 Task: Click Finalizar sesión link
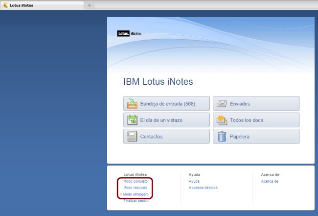[136, 201]
